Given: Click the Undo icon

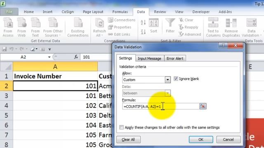Looking at the screenshot, I should tap(11, 49).
